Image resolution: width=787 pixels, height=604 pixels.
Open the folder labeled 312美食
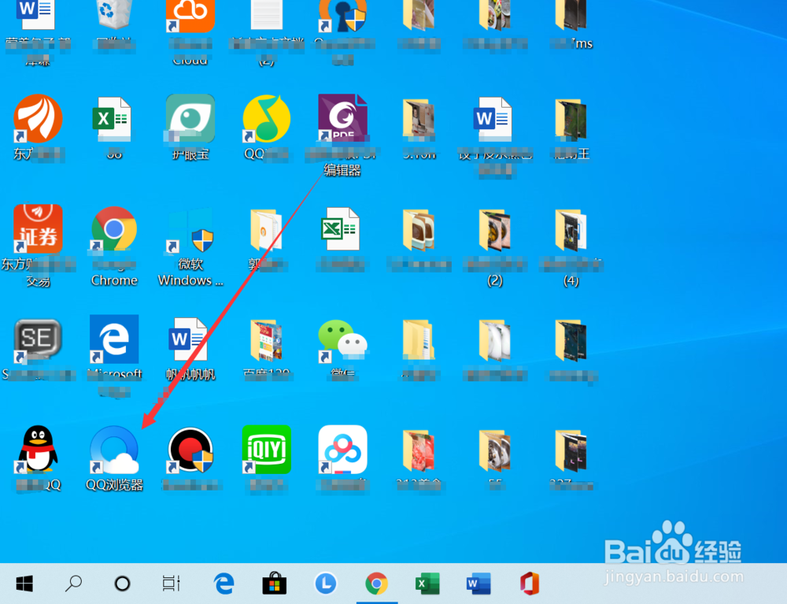click(x=419, y=450)
